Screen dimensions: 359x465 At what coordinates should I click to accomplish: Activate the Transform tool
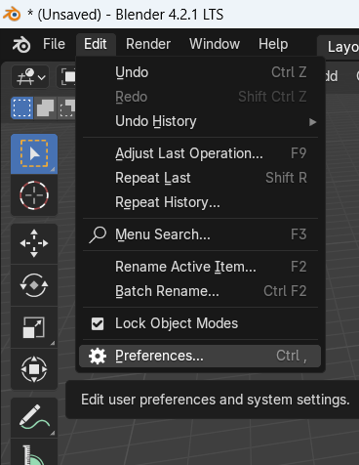34,369
